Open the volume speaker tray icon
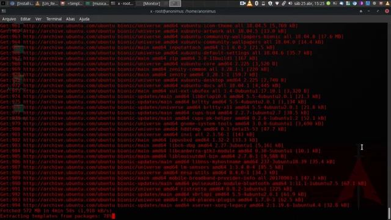This screenshot has width=391, height=220. point(290,3)
